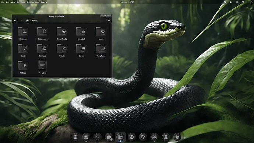
Task: Open the Settings menu
Action: pos(30,2)
